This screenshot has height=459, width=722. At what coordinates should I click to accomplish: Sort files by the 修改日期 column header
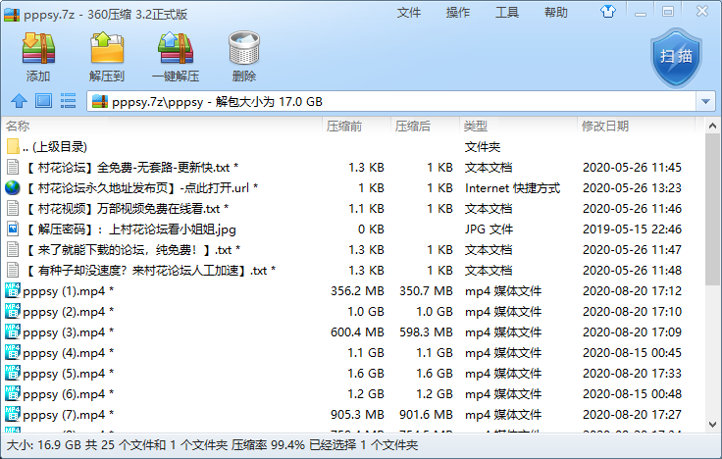[604, 127]
